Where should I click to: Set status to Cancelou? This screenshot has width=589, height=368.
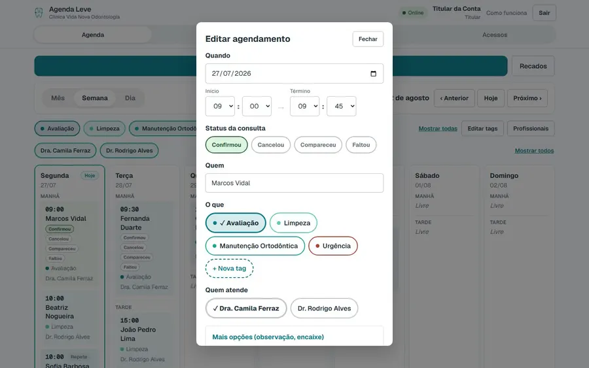pos(271,145)
